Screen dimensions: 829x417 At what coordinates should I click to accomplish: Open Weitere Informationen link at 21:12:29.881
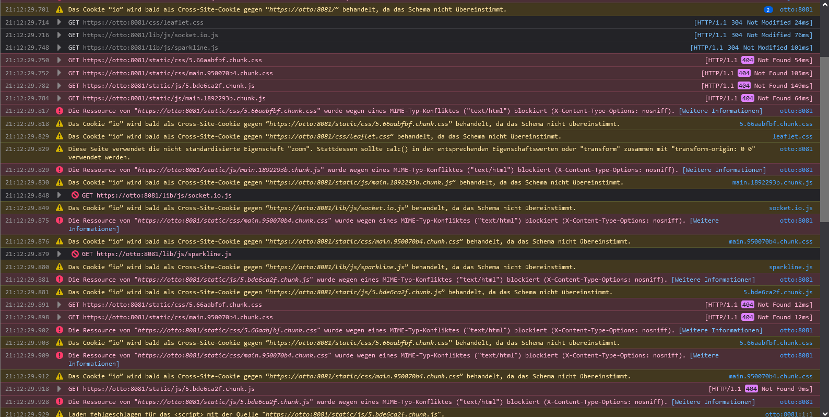click(713, 280)
